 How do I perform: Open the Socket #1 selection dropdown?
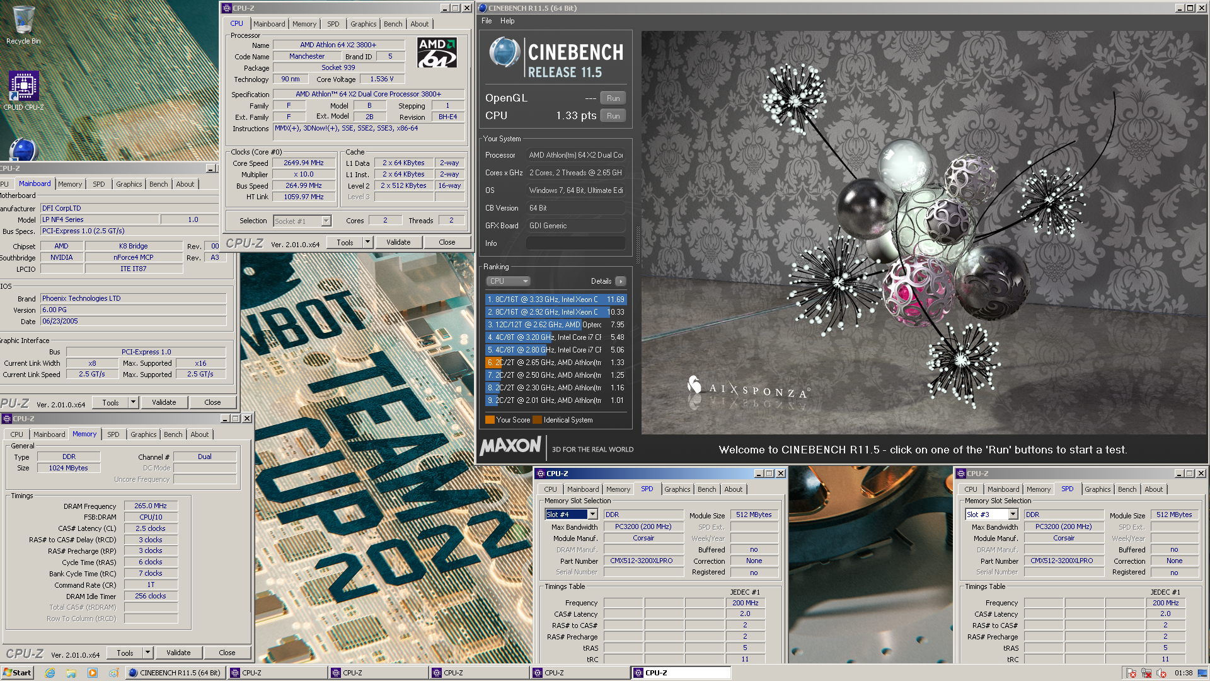tap(326, 221)
